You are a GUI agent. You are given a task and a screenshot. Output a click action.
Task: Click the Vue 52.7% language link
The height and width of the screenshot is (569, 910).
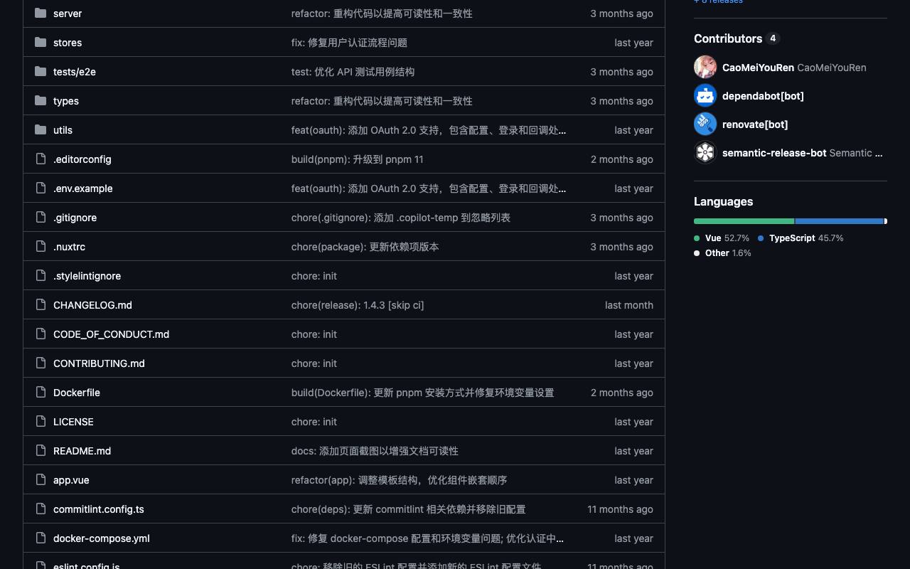pos(722,238)
